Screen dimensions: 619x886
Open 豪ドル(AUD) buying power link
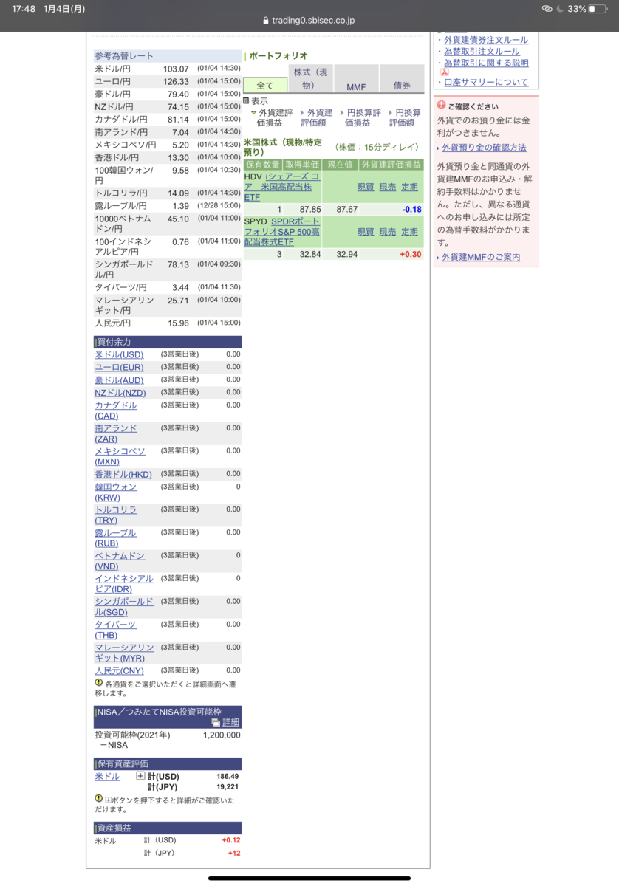[119, 380]
